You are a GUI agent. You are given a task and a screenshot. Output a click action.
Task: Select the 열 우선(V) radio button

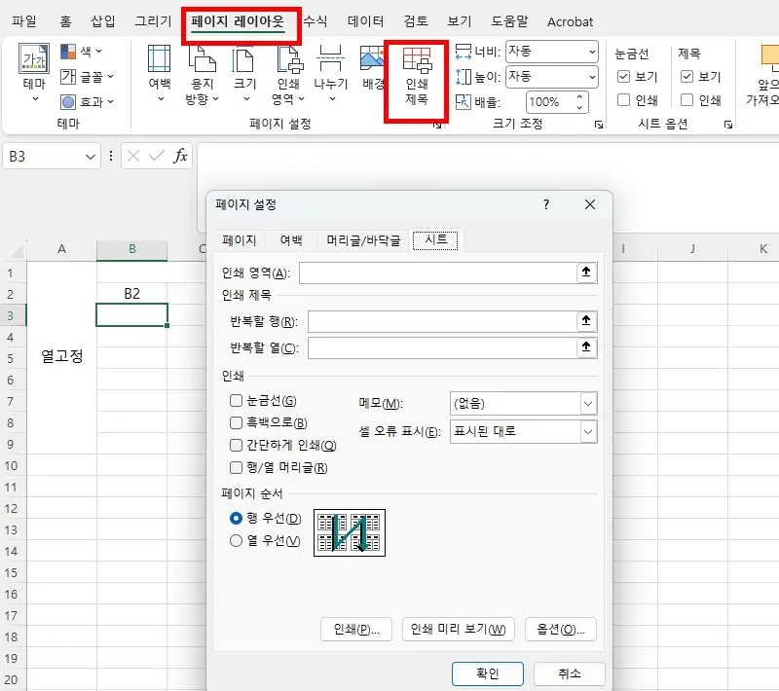coord(236,540)
